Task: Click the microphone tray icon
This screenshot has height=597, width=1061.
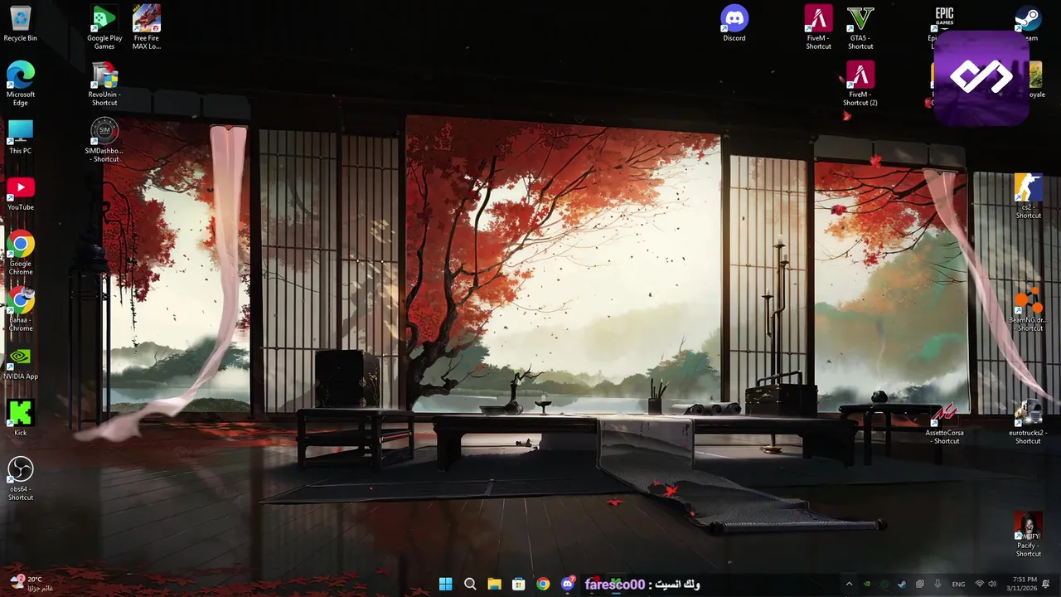Action: click(937, 585)
